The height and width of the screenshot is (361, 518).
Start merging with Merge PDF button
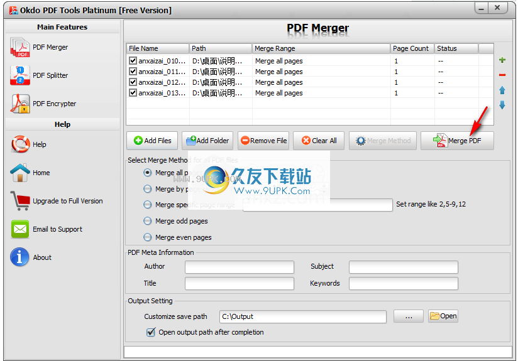point(457,141)
